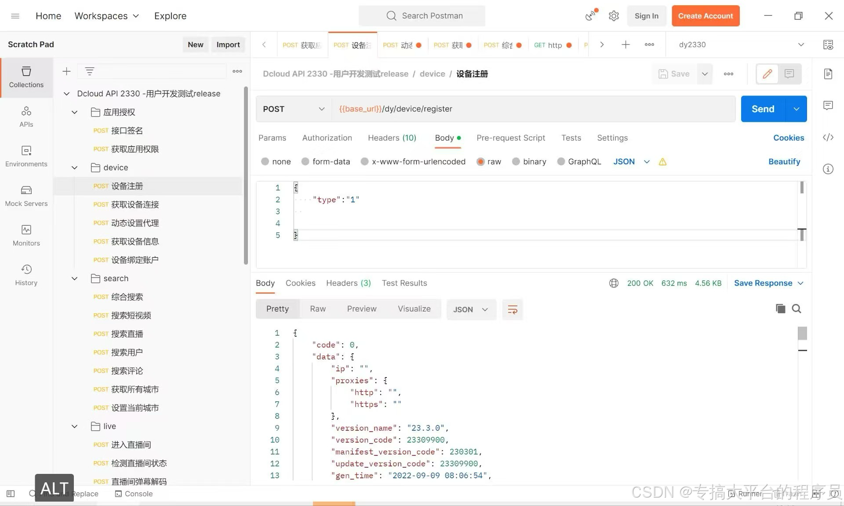Click the network globe icon

pos(614,283)
